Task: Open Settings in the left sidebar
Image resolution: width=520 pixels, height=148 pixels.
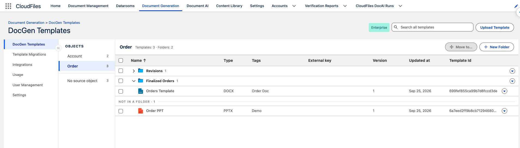Action: tap(19, 95)
